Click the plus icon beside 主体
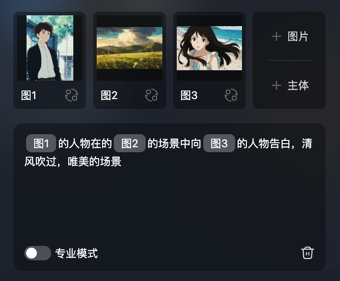Screen dimensions: 340x281 point(276,86)
